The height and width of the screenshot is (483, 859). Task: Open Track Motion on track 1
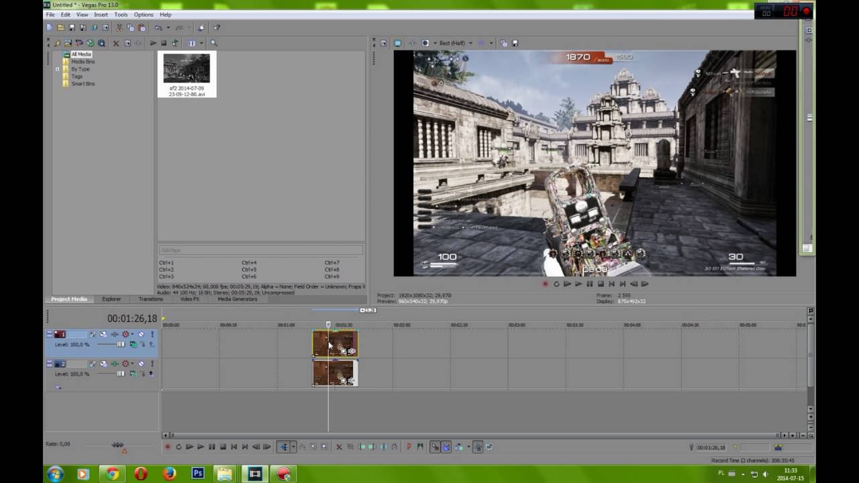[x=103, y=334]
